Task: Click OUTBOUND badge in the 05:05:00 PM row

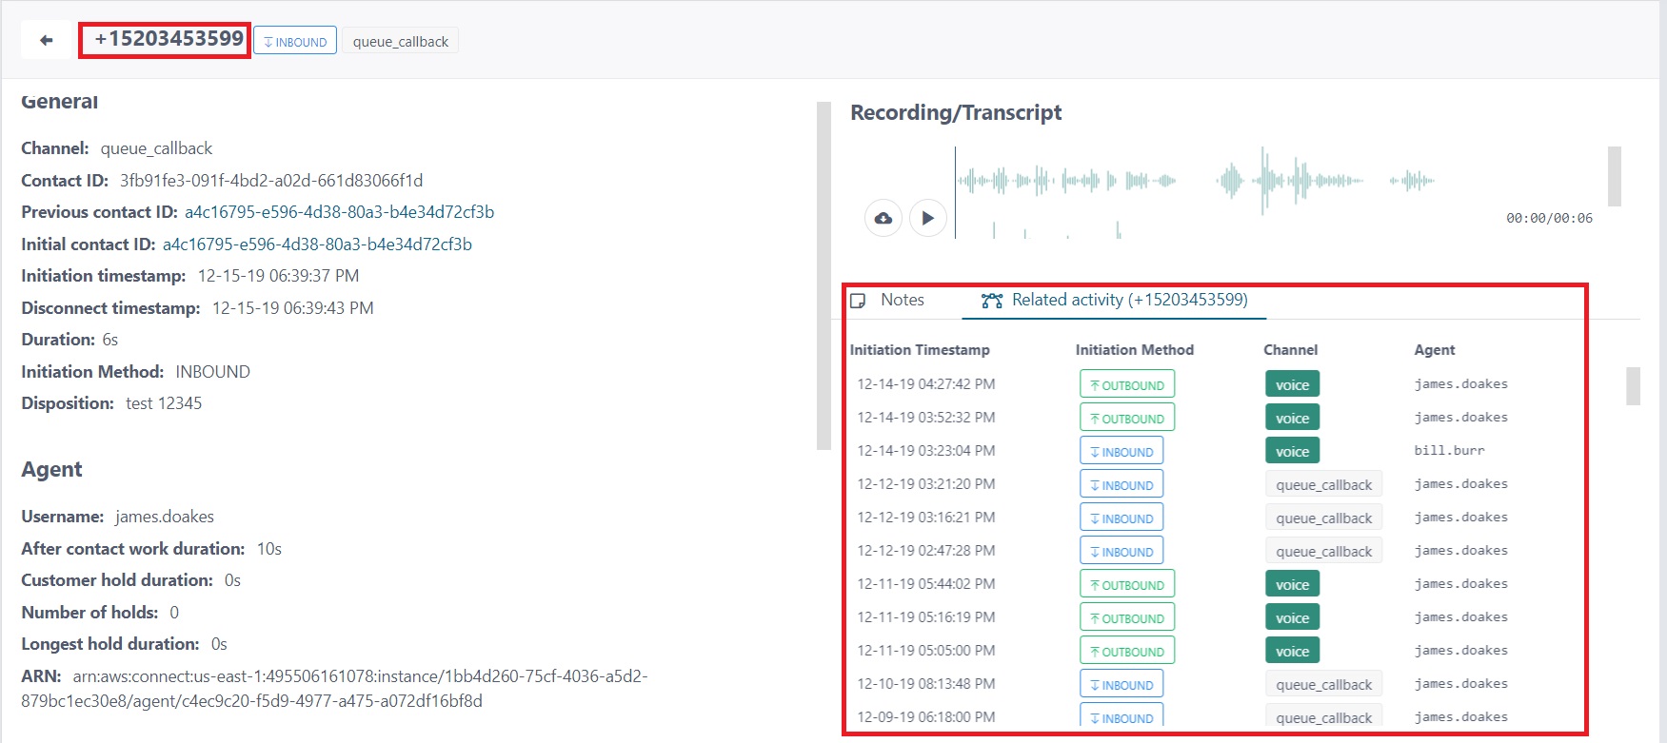Action: (x=1127, y=651)
